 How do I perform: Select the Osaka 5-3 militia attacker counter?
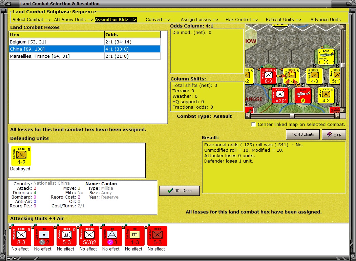point(66,236)
